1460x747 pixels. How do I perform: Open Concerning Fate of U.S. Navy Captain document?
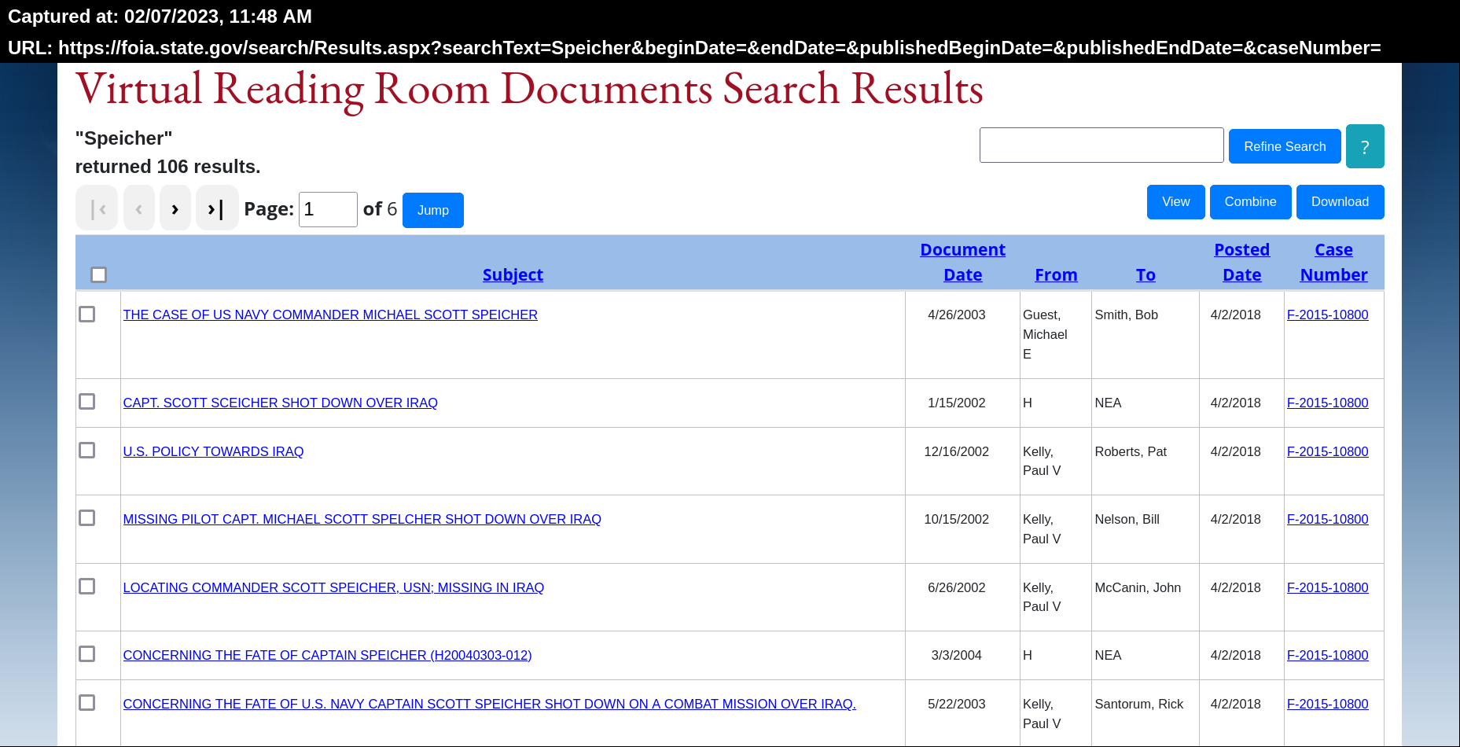click(489, 704)
